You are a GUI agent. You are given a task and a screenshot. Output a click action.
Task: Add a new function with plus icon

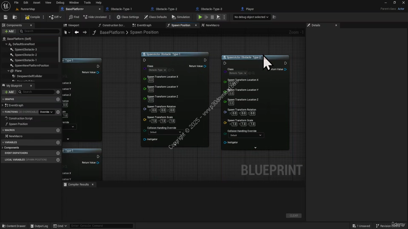58,112
